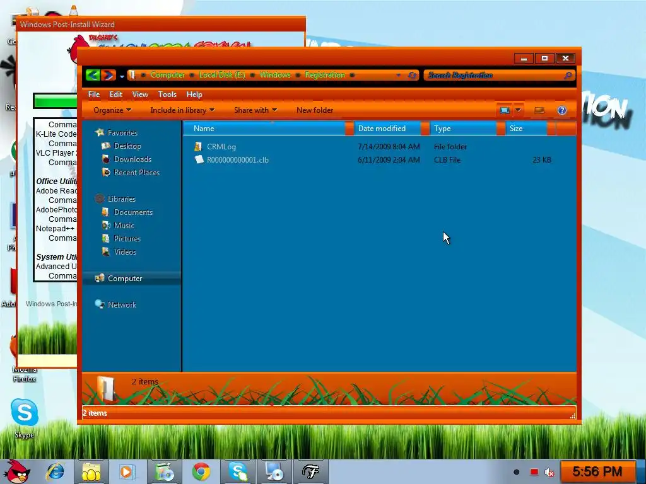
Task: Open the Help menu
Action: pyautogui.click(x=194, y=95)
